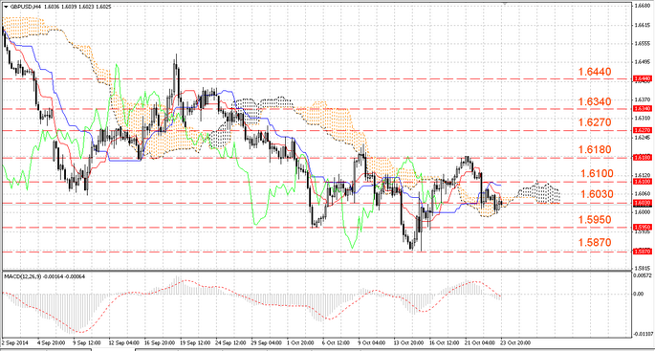Viewport: 655px width, 351px height.
Task: Click the 1.6370 price scale value
Action: coord(642,99)
